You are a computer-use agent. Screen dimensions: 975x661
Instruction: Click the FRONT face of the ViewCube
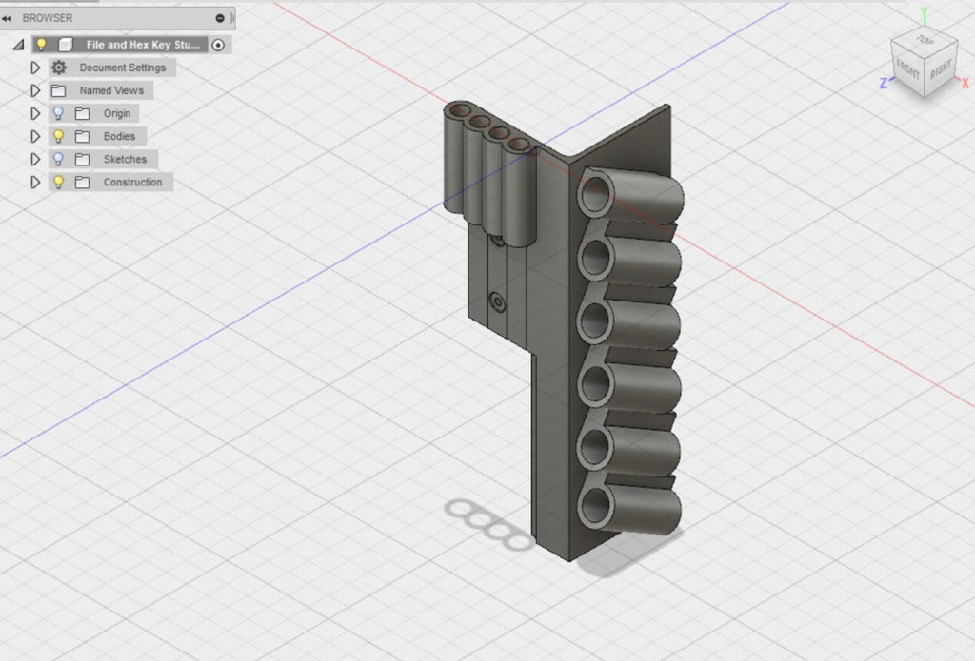907,71
